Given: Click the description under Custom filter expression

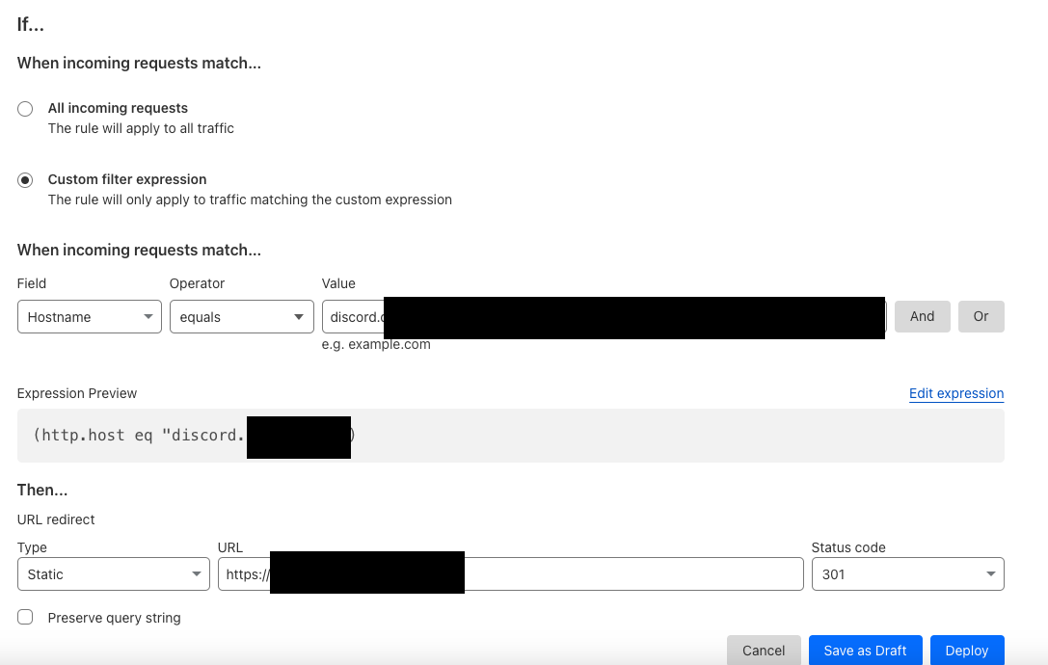Looking at the screenshot, I should tap(250, 199).
